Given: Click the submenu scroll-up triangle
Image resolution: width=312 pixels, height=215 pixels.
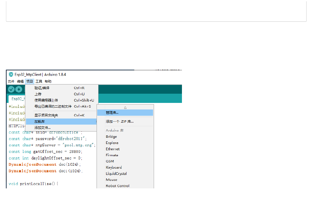Looking at the screenshot, I should click(125, 107).
